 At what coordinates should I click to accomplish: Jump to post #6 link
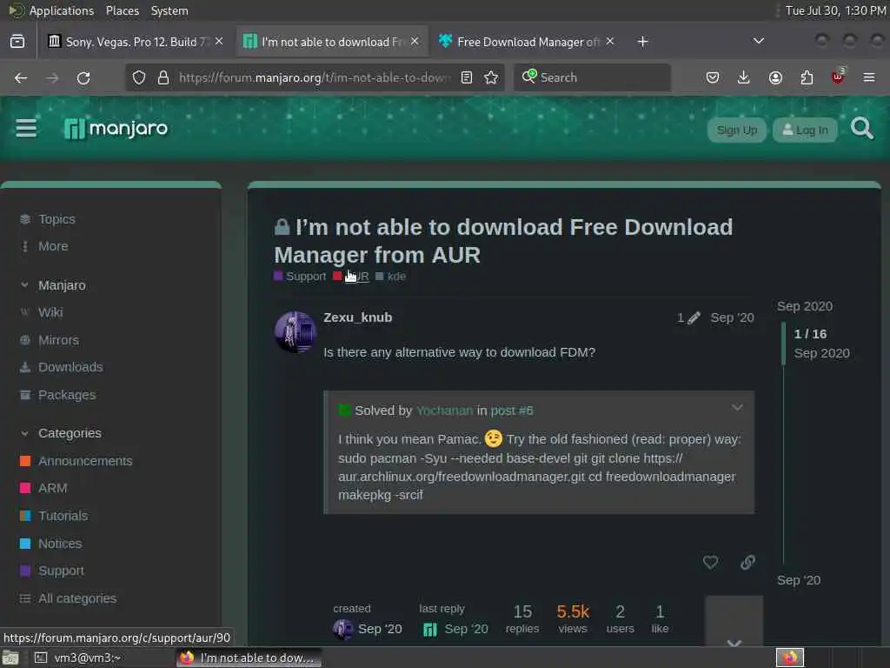coord(512,411)
